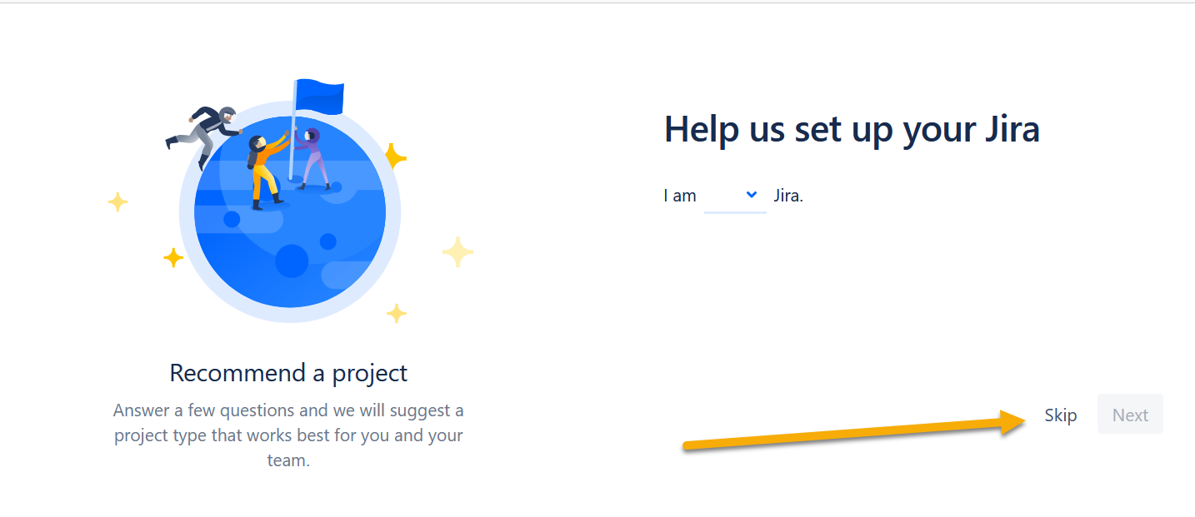Screen dimensions: 1195x517
Task: Click the 'Recommend a project' heading
Action: pyautogui.click(x=288, y=372)
